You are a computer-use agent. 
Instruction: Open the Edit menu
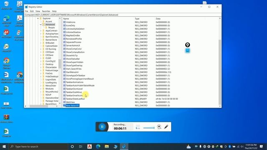[32, 11]
